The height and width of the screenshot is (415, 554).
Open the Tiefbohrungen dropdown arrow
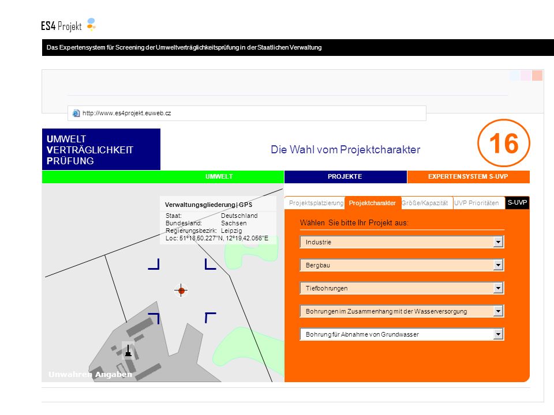pyautogui.click(x=498, y=288)
